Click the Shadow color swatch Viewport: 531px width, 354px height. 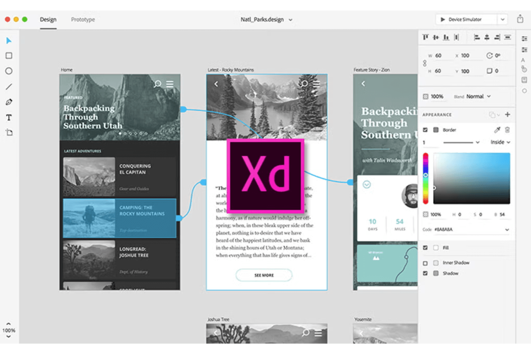coord(436,273)
